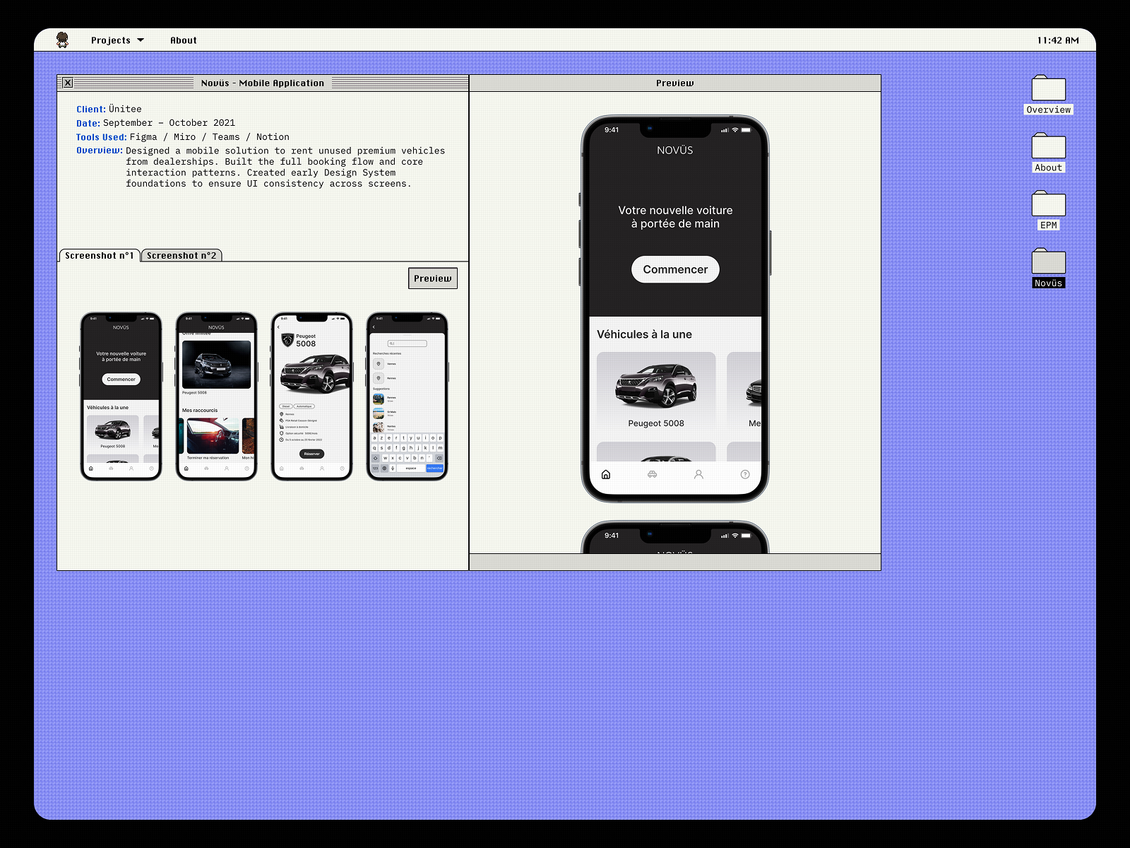Tap the car icon in the phone nav bar
The width and height of the screenshot is (1130, 848).
[x=652, y=475]
